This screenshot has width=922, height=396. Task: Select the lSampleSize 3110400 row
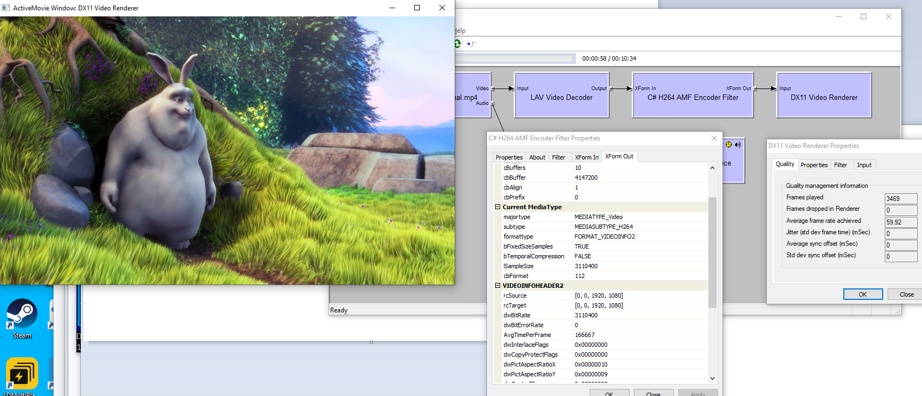(x=604, y=266)
